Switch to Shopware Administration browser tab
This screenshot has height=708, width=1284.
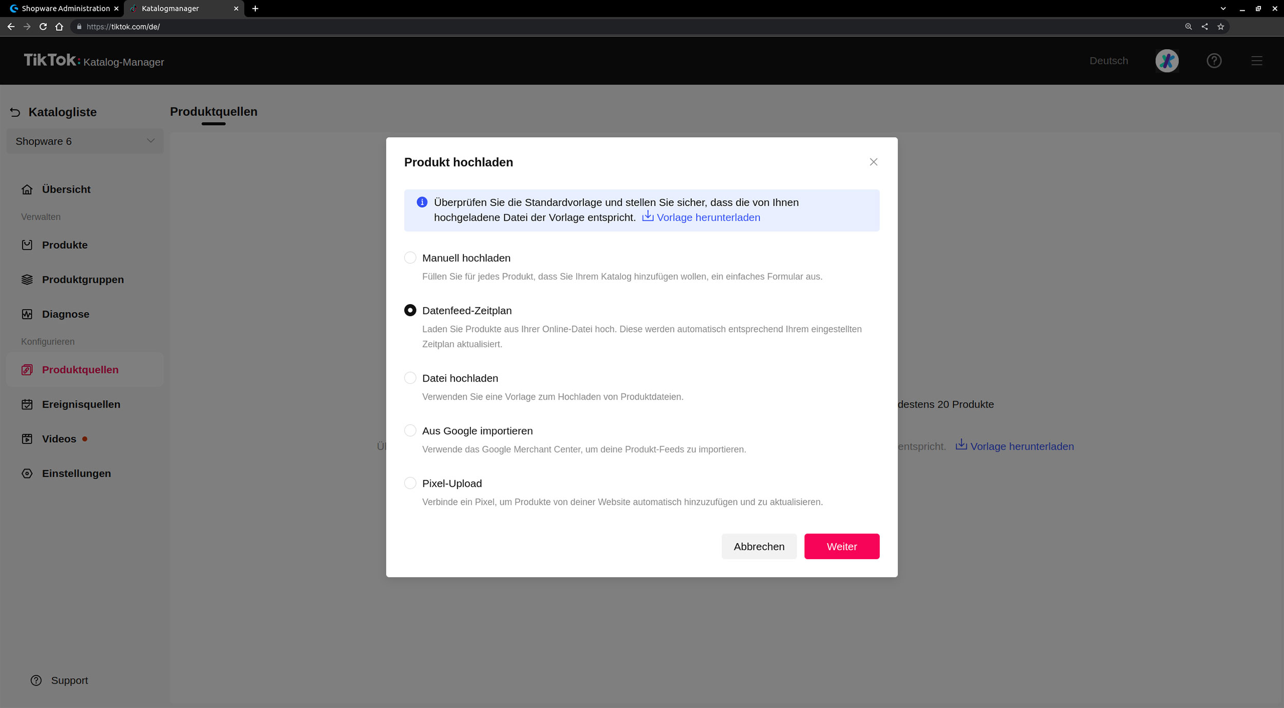coord(65,9)
